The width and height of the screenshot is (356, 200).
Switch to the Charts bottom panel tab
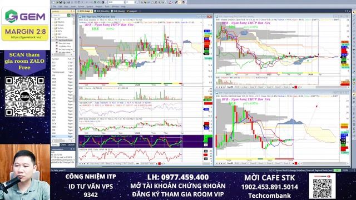click(x=63, y=144)
